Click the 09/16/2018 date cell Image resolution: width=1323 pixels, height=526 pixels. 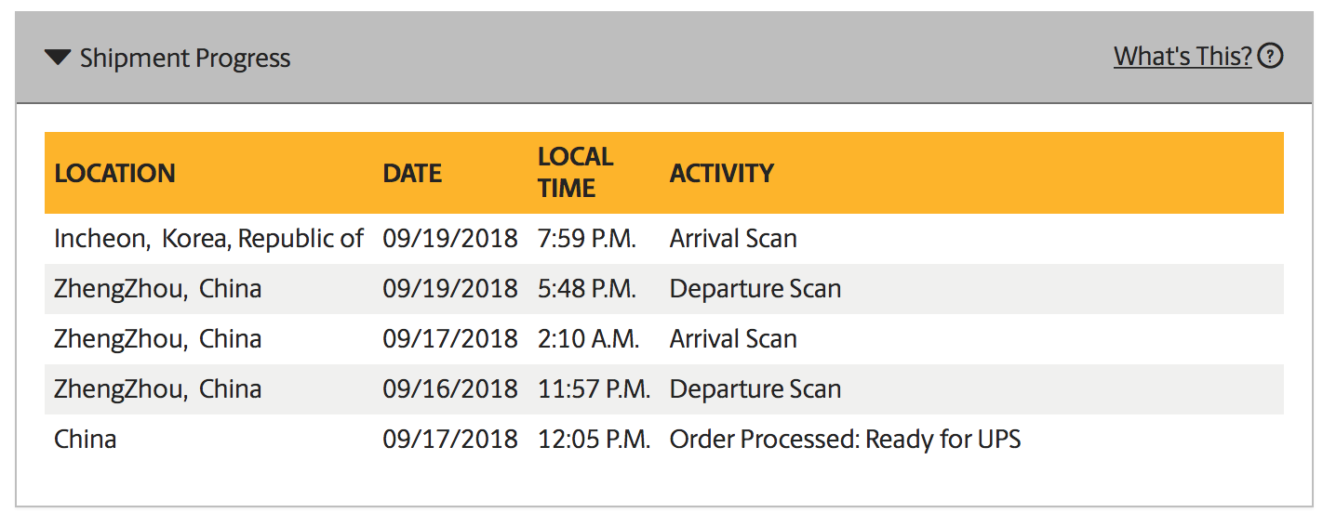click(449, 389)
